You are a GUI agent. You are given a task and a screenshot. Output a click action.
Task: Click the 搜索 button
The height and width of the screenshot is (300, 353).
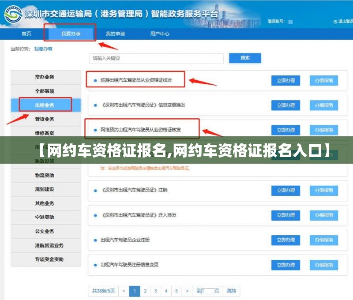pyautogui.click(x=245, y=58)
